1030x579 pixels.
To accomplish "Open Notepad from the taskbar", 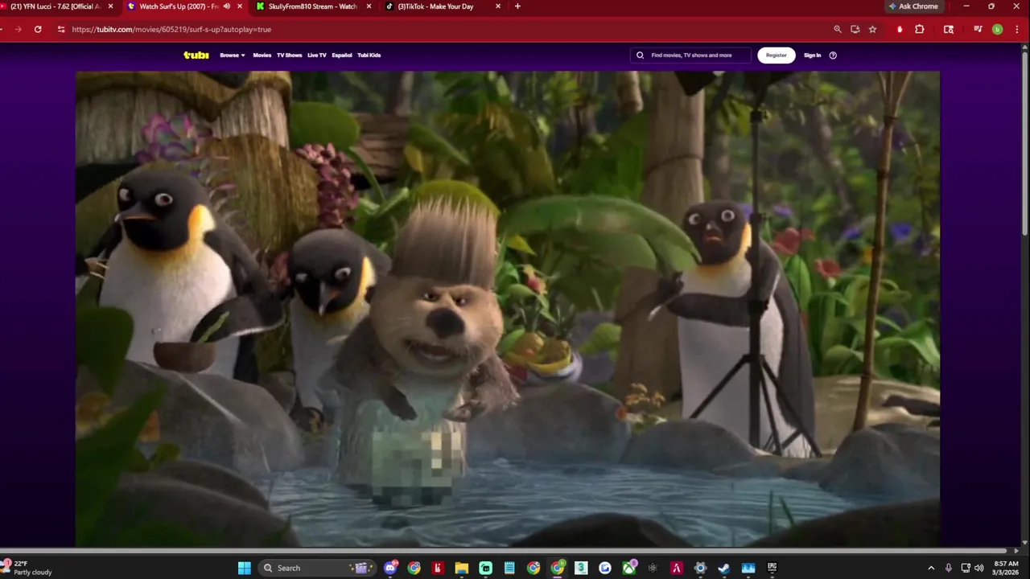I will [509, 568].
